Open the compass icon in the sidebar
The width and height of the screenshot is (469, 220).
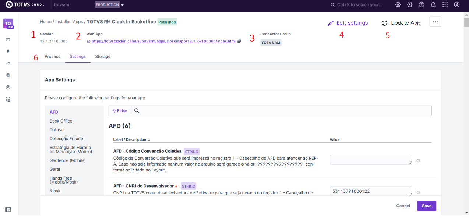click(8, 88)
